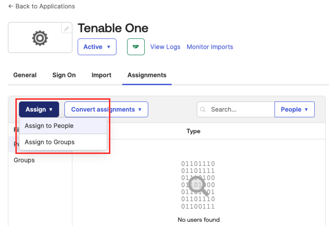Filter by Groups in sidebar
The height and width of the screenshot is (226, 329).
pyautogui.click(x=24, y=160)
